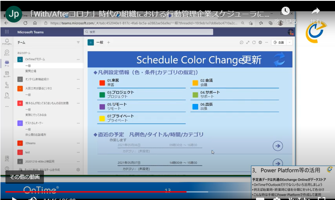
Task: Click the Jp channel avatar on video
Action: click(x=14, y=14)
